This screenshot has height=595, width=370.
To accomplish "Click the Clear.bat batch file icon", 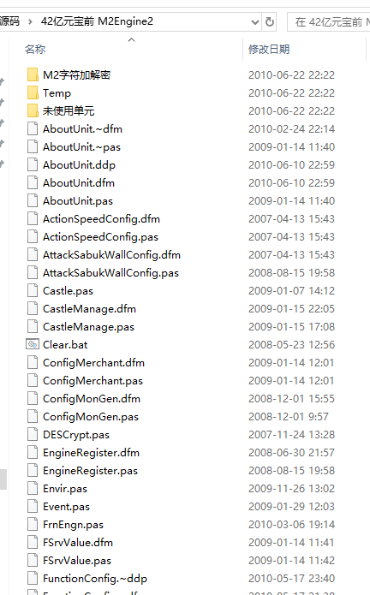I will click(x=33, y=344).
